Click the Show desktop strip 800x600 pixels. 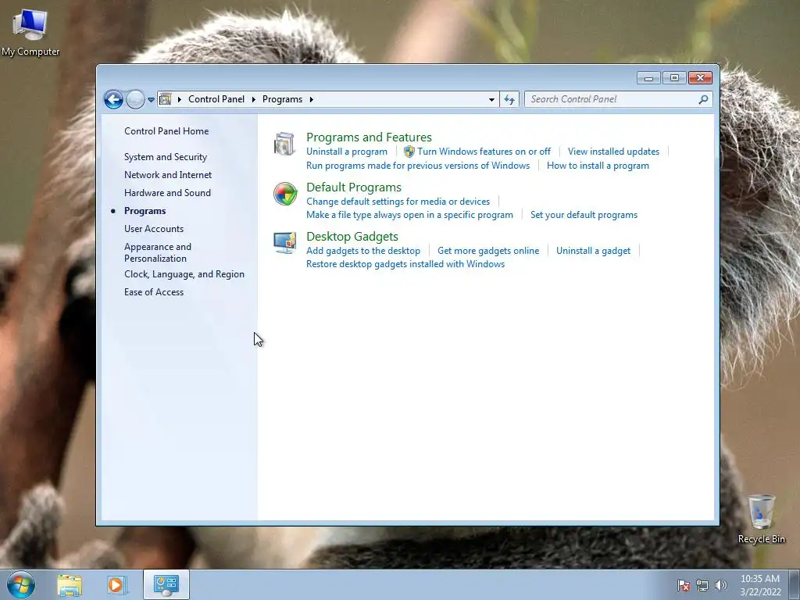pyautogui.click(x=795, y=584)
